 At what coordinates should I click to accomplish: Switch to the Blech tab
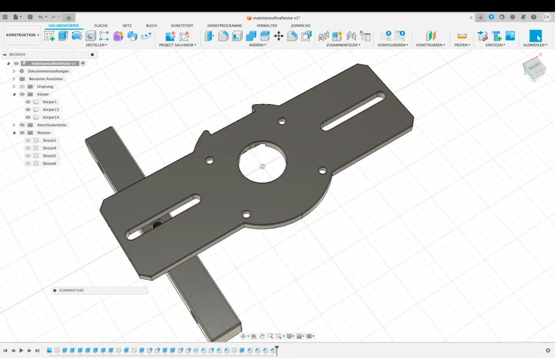(x=152, y=25)
